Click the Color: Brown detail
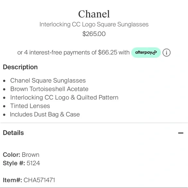 [21, 155]
